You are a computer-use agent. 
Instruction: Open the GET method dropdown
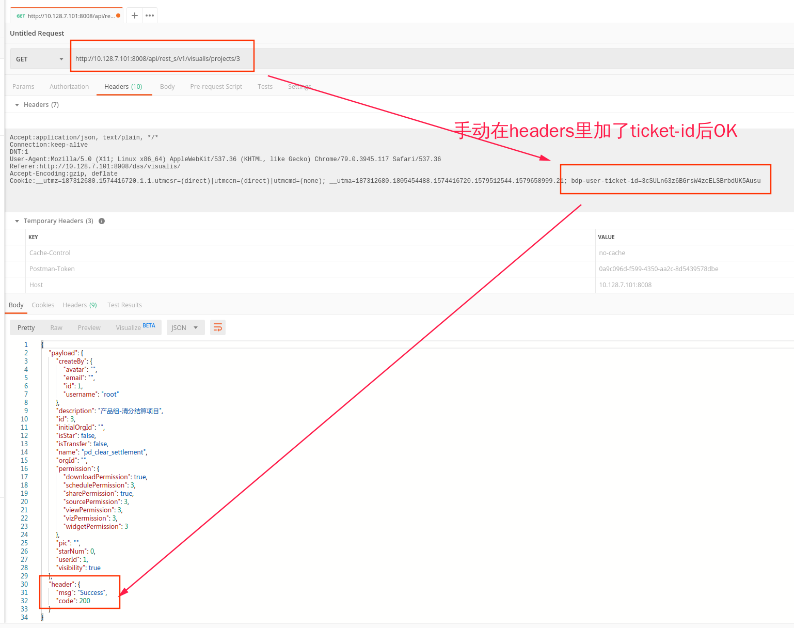39,59
